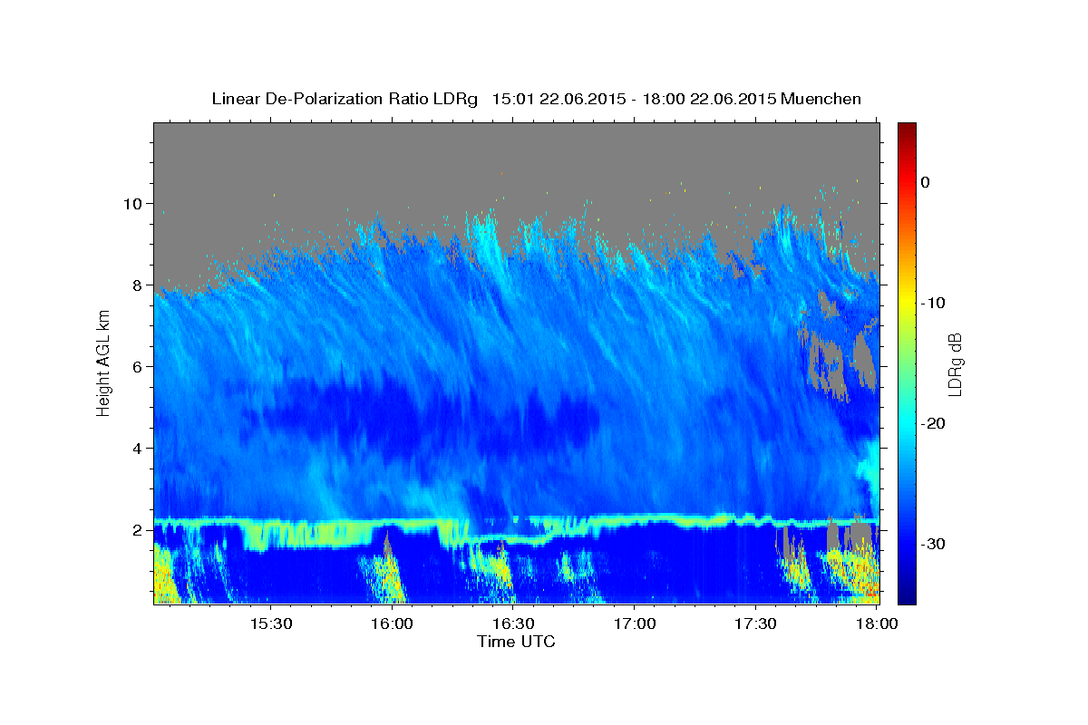This screenshot has width=1088, height=725.
Task: Click the 'Muenchen' location label in title
Action: [x=821, y=99]
